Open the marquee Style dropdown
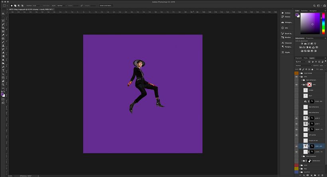327x177 pixels. (x=61, y=6)
